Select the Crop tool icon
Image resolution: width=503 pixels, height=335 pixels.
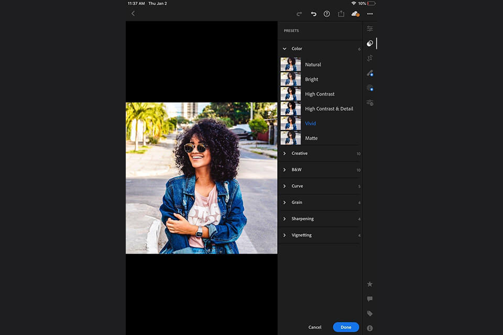[x=370, y=58]
